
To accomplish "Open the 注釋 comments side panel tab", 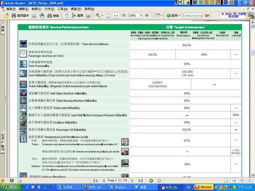I will (3, 148).
